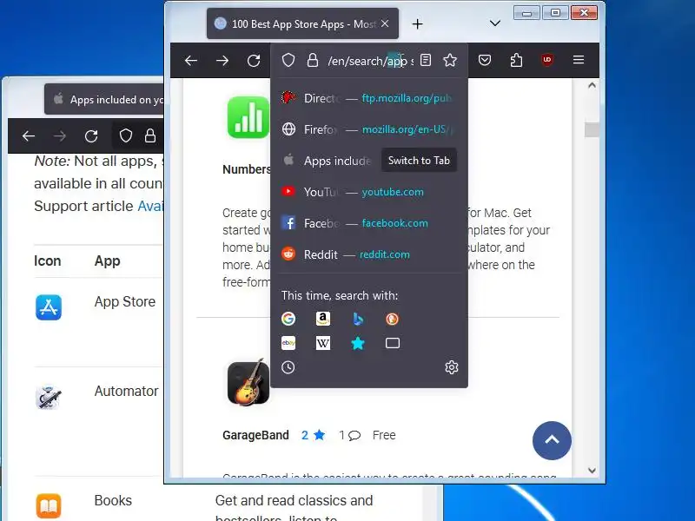
Task: Reload page in the back Firefox window
Action: click(x=91, y=136)
